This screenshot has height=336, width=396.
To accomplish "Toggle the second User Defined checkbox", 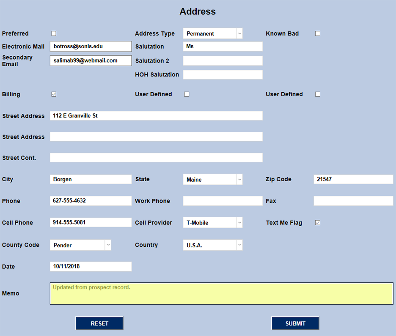I will pyautogui.click(x=318, y=94).
